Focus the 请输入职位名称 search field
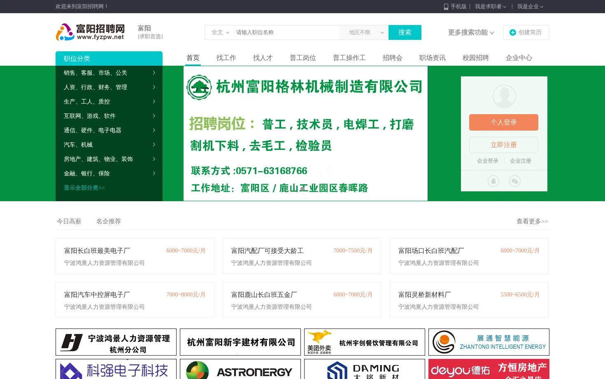This screenshot has width=605, height=379. point(286,32)
